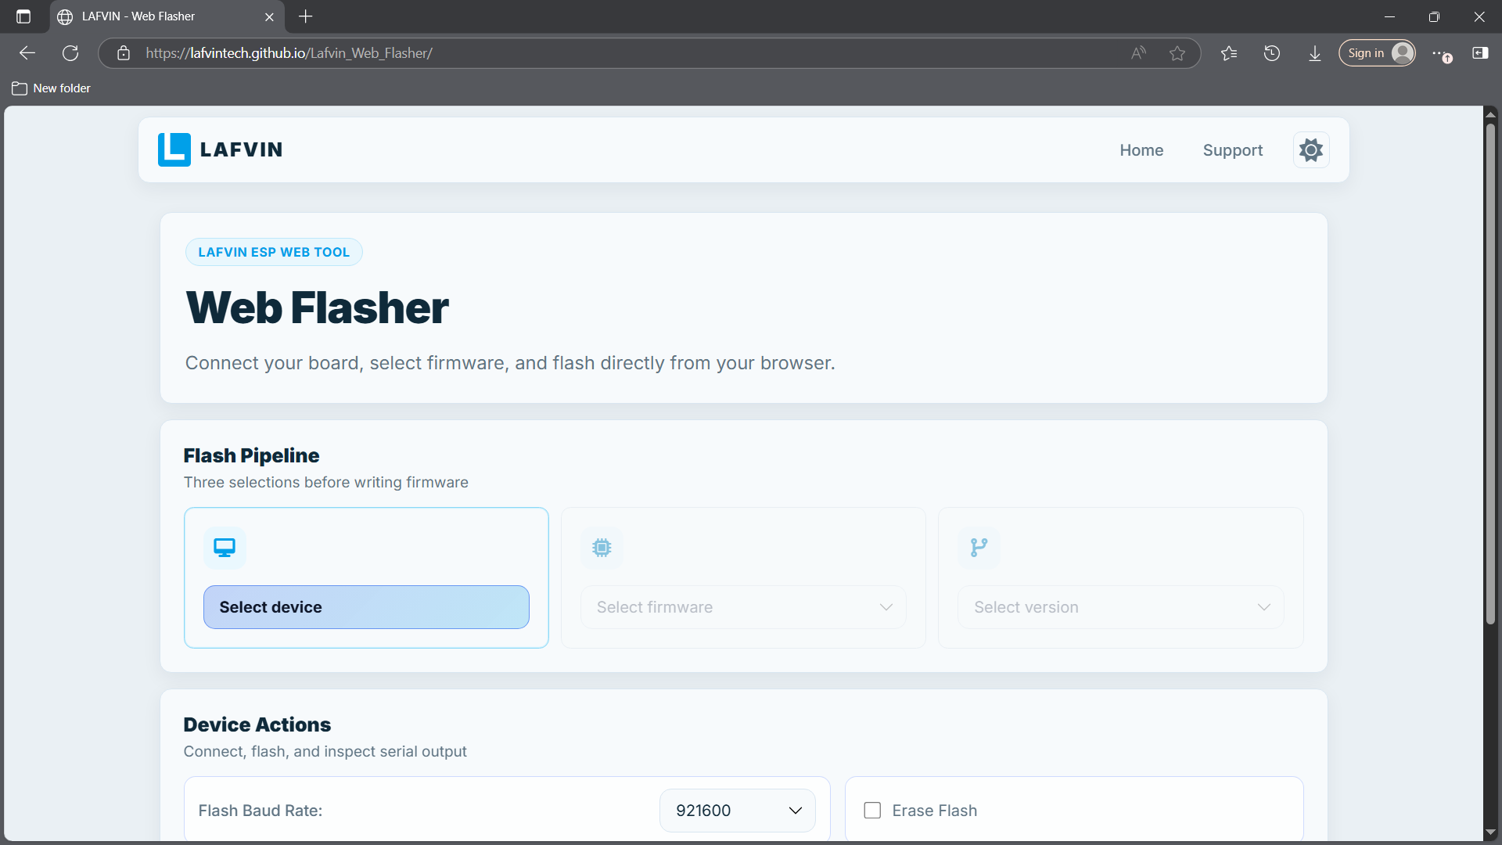View site information lock icon

[x=124, y=53]
